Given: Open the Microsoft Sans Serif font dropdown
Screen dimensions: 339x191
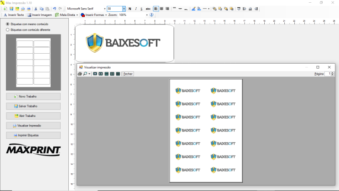Looking at the screenshot, I should [x=105, y=9].
